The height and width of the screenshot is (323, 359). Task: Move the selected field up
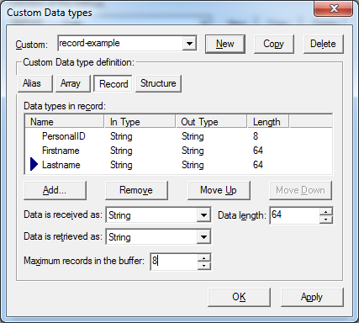coord(219,190)
